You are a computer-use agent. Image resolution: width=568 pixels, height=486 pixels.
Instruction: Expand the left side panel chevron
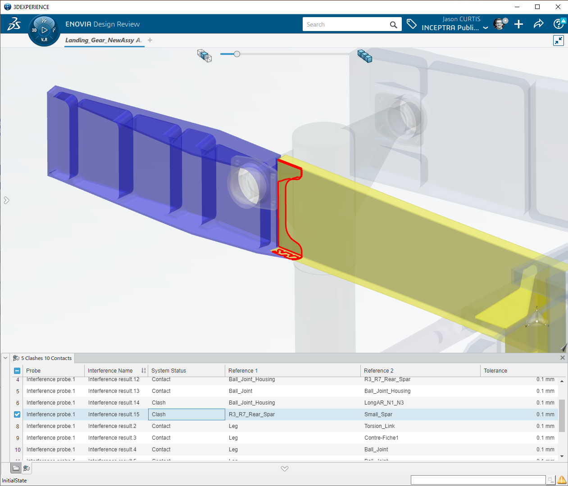pyautogui.click(x=6, y=200)
